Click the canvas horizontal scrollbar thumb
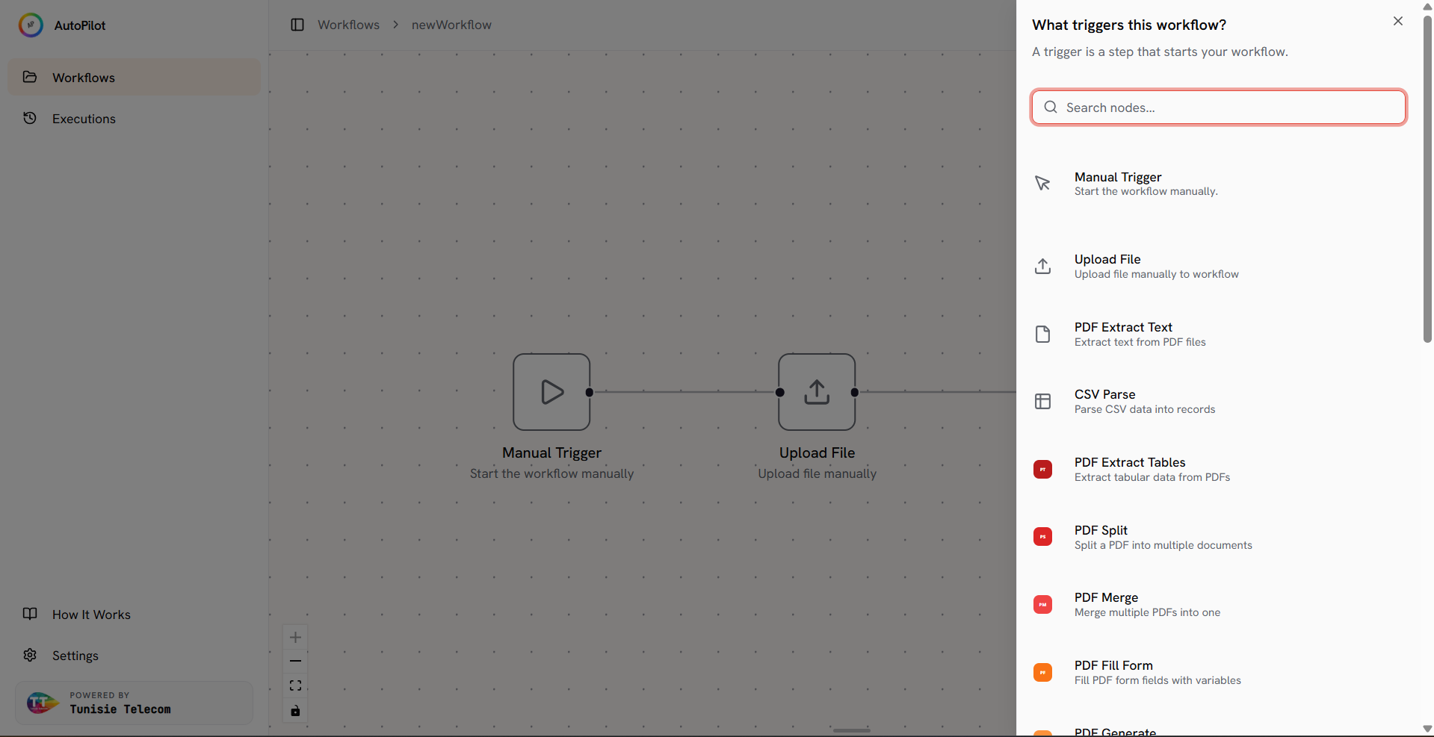The height and width of the screenshot is (737, 1434). [852, 730]
